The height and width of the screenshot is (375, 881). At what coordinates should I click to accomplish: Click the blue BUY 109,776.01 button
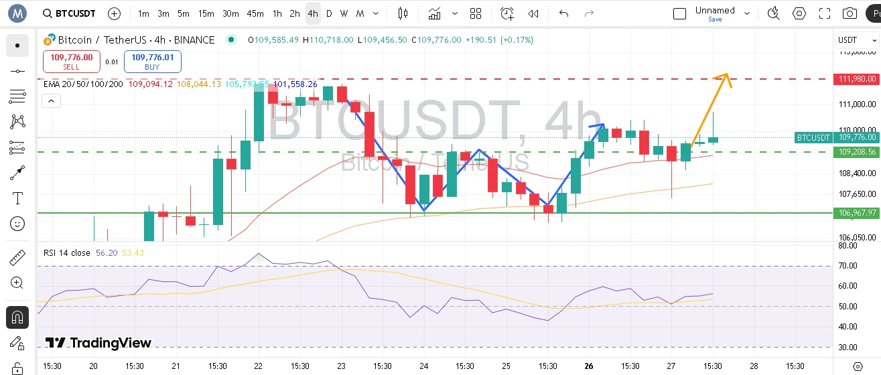point(153,62)
